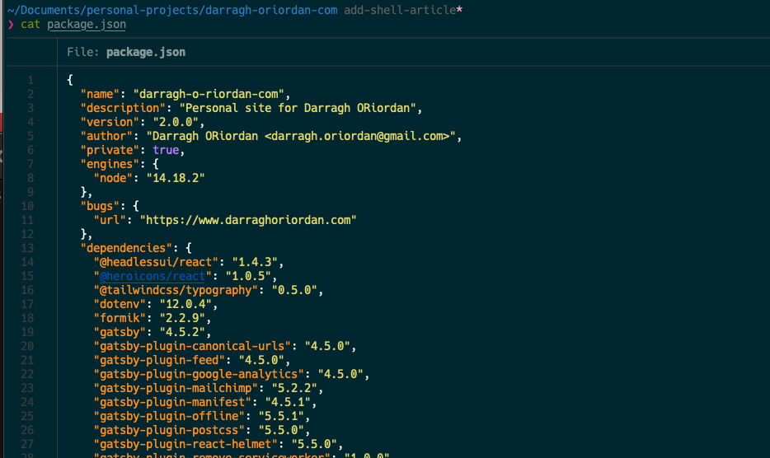Click the "name" key on line 2
Image resolution: width=770 pixels, height=458 pixels.
[101, 94]
